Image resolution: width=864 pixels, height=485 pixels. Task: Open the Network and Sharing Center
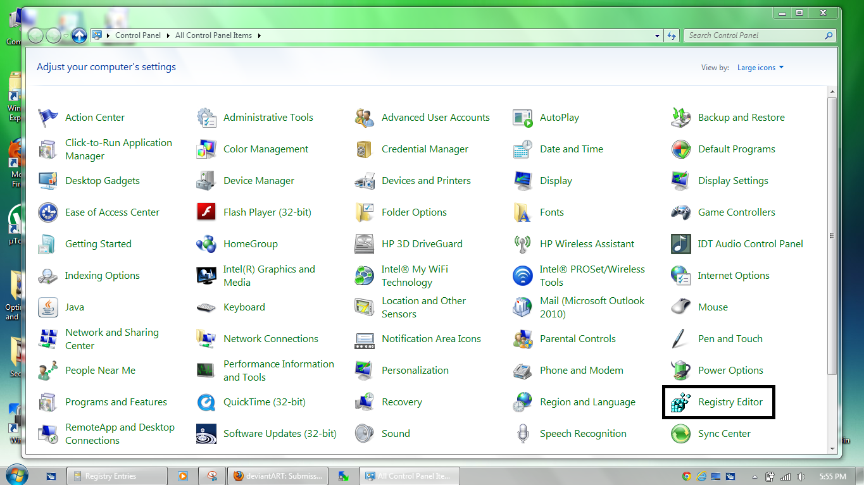pyautogui.click(x=112, y=338)
